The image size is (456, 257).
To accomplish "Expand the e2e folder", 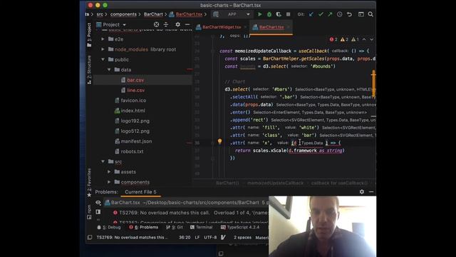I will (103, 39).
